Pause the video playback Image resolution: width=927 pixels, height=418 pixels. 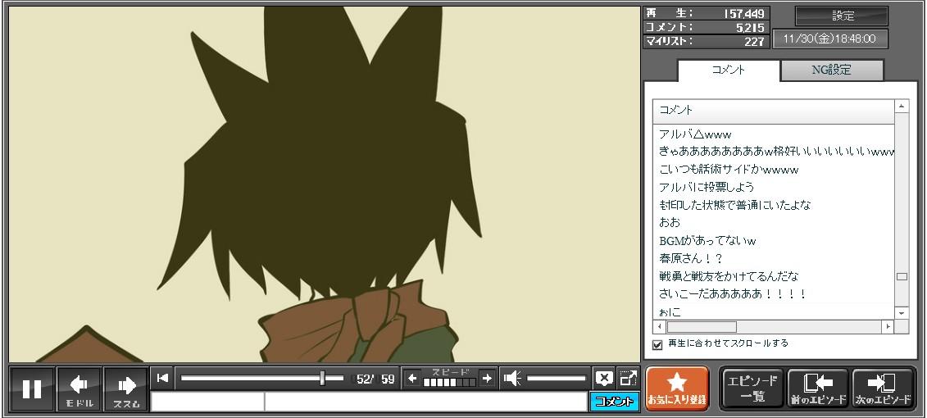pyautogui.click(x=32, y=388)
